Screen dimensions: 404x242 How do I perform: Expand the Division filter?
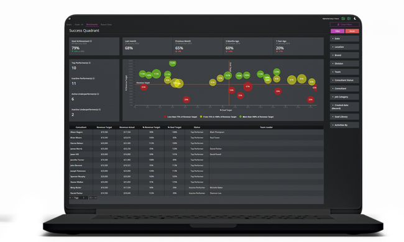(x=344, y=63)
